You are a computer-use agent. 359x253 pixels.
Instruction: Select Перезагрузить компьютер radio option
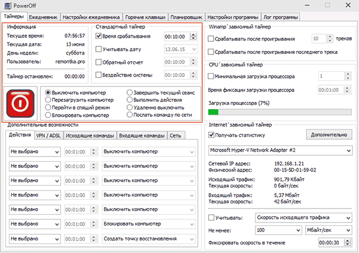(48, 100)
